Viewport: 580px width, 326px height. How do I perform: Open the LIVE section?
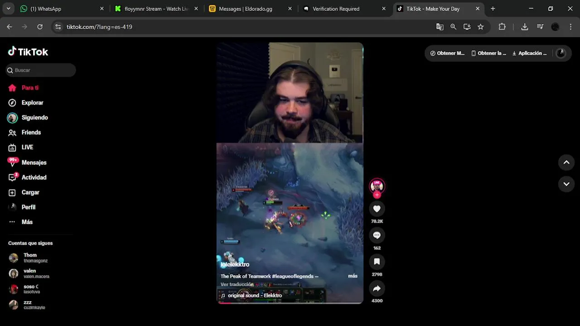coord(27,148)
